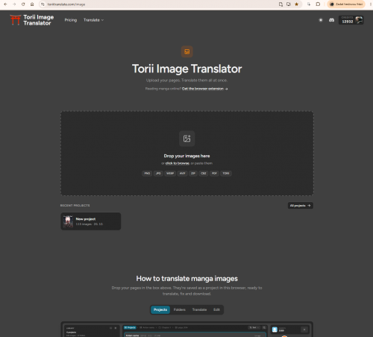This screenshot has height=337, width=373.
Task: Click the credits balance 12932
Action: 348,22
